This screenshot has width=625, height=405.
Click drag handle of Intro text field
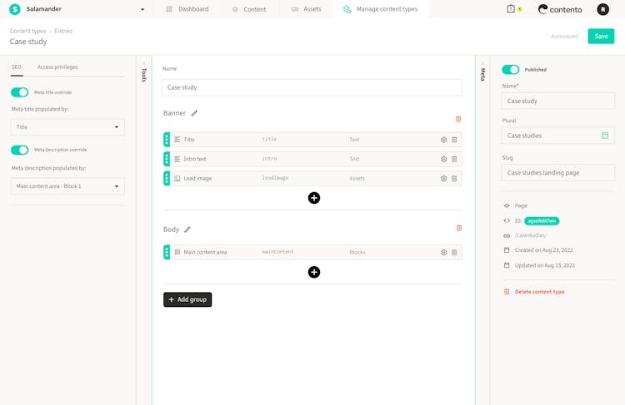point(167,159)
